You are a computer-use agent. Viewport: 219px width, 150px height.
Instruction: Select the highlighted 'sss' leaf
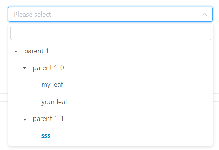point(46,136)
